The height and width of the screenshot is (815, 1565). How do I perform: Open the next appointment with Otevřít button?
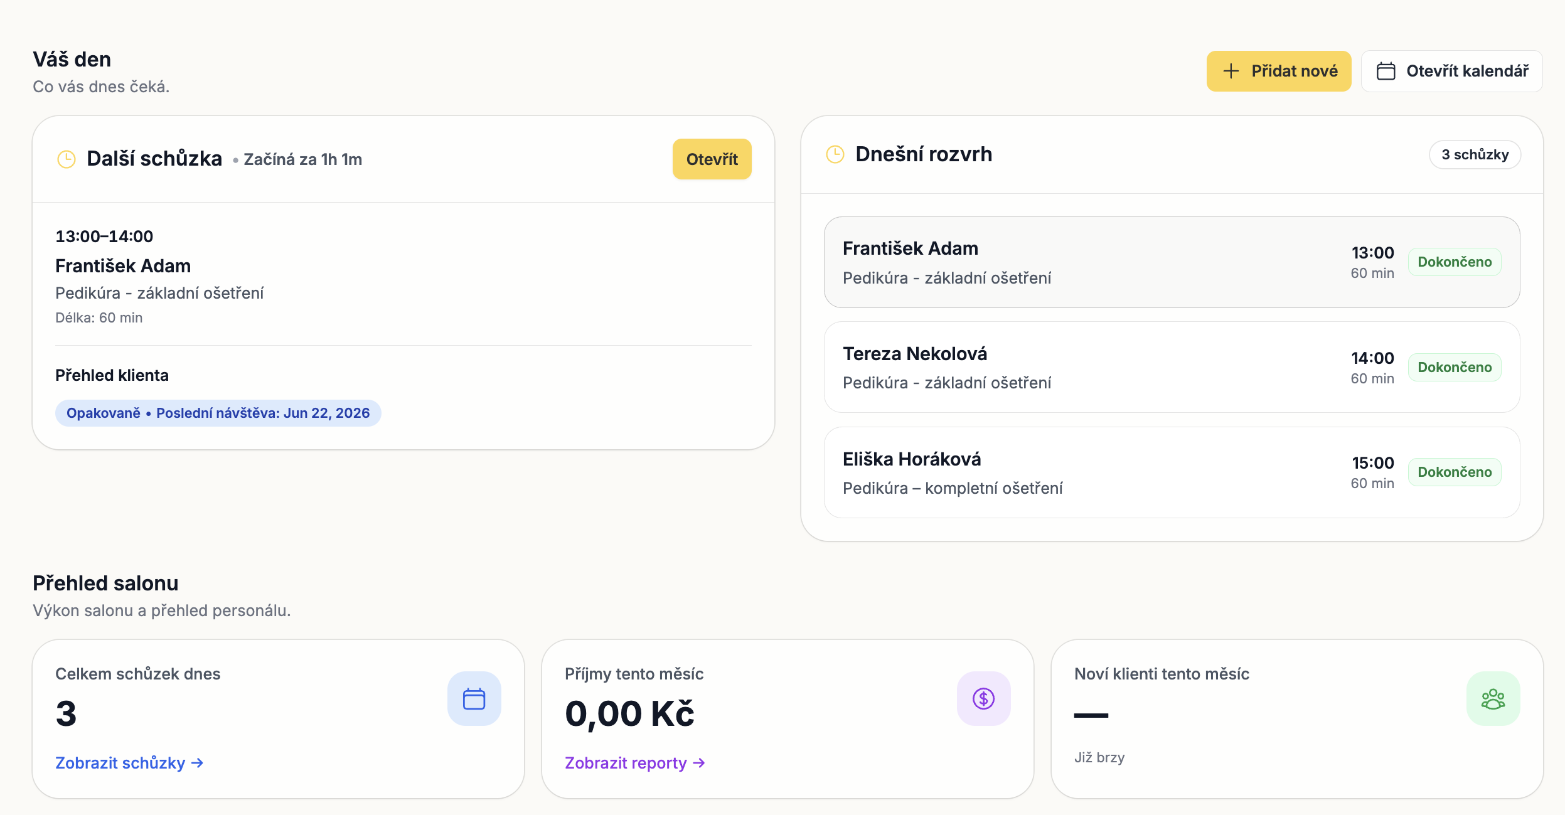[712, 159]
